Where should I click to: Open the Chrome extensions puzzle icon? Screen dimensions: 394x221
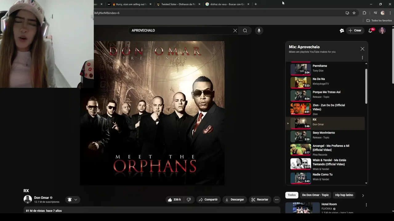click(x=364, y=13)
